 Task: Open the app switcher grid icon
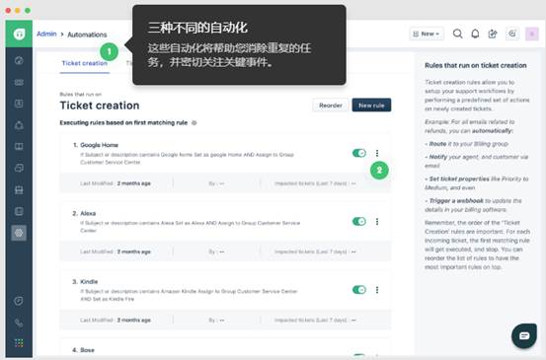click(19, 343)
